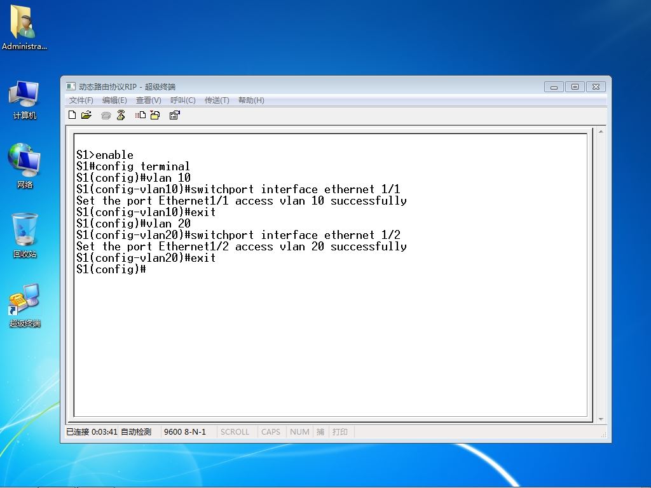Screen dimensions: 651x488
Task: Click the NUM status indicator
Action: [299, 431]
